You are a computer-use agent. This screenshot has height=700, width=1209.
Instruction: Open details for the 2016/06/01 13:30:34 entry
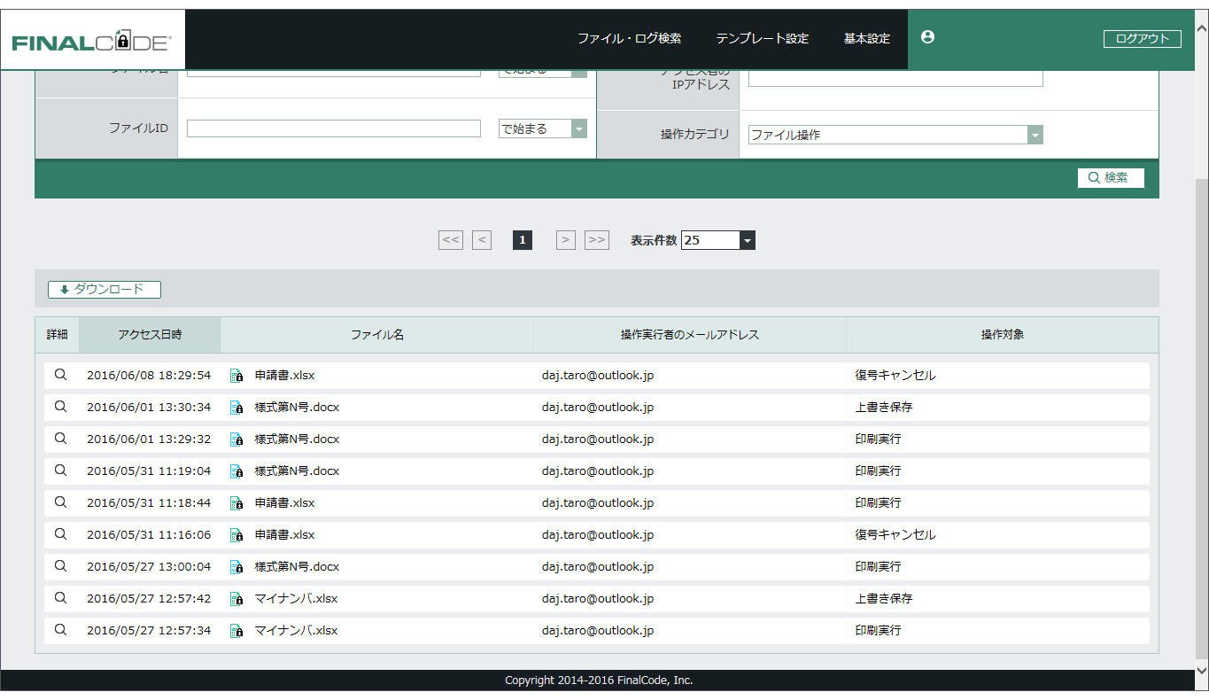tap(60, 407)
